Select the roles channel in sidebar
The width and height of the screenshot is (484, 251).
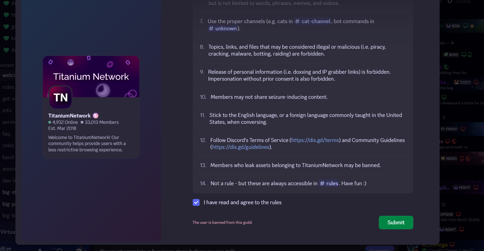[x=8, y=146]
